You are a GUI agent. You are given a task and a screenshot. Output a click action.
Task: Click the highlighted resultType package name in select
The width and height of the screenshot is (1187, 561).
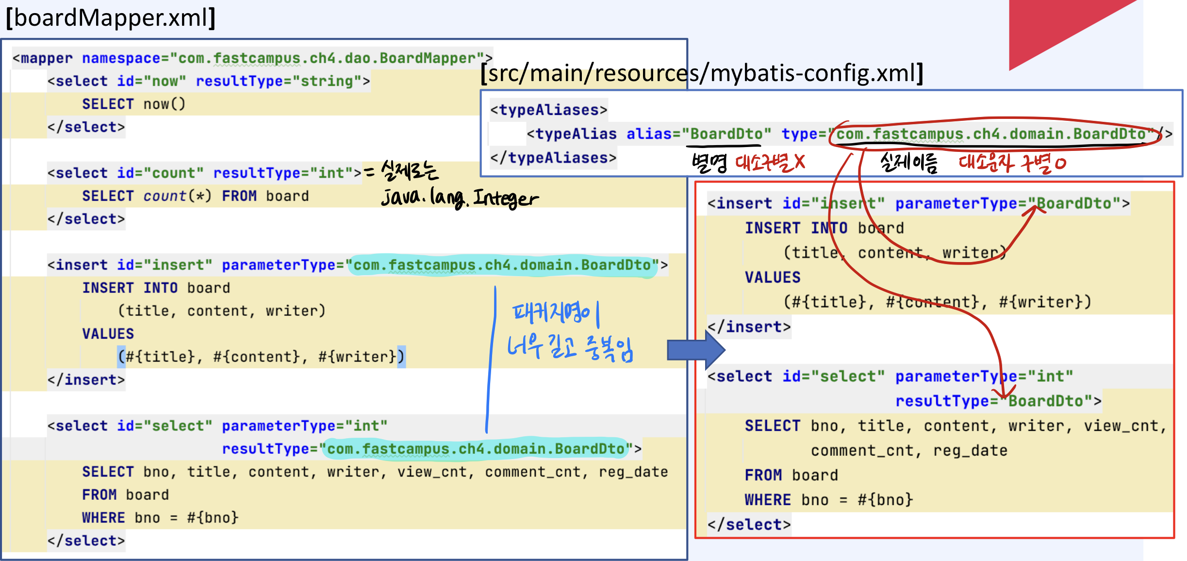coord(475,449)
